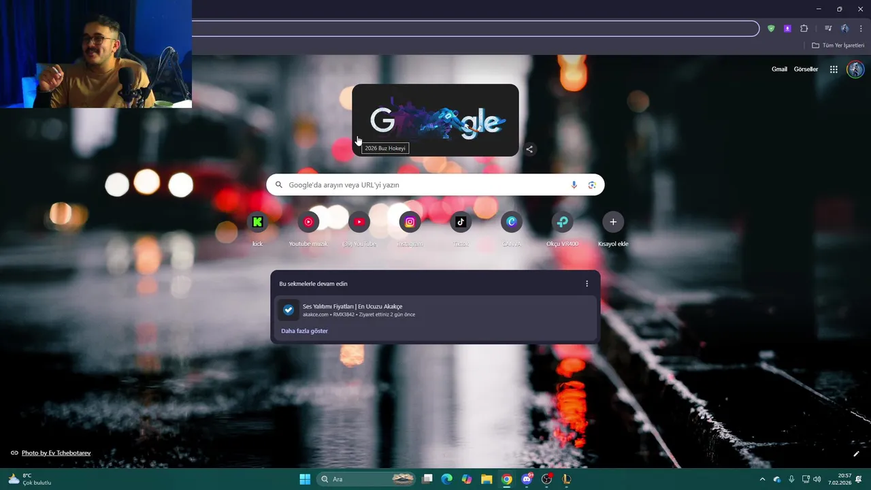
Task: Share the Google doodle
Action: 529,149
